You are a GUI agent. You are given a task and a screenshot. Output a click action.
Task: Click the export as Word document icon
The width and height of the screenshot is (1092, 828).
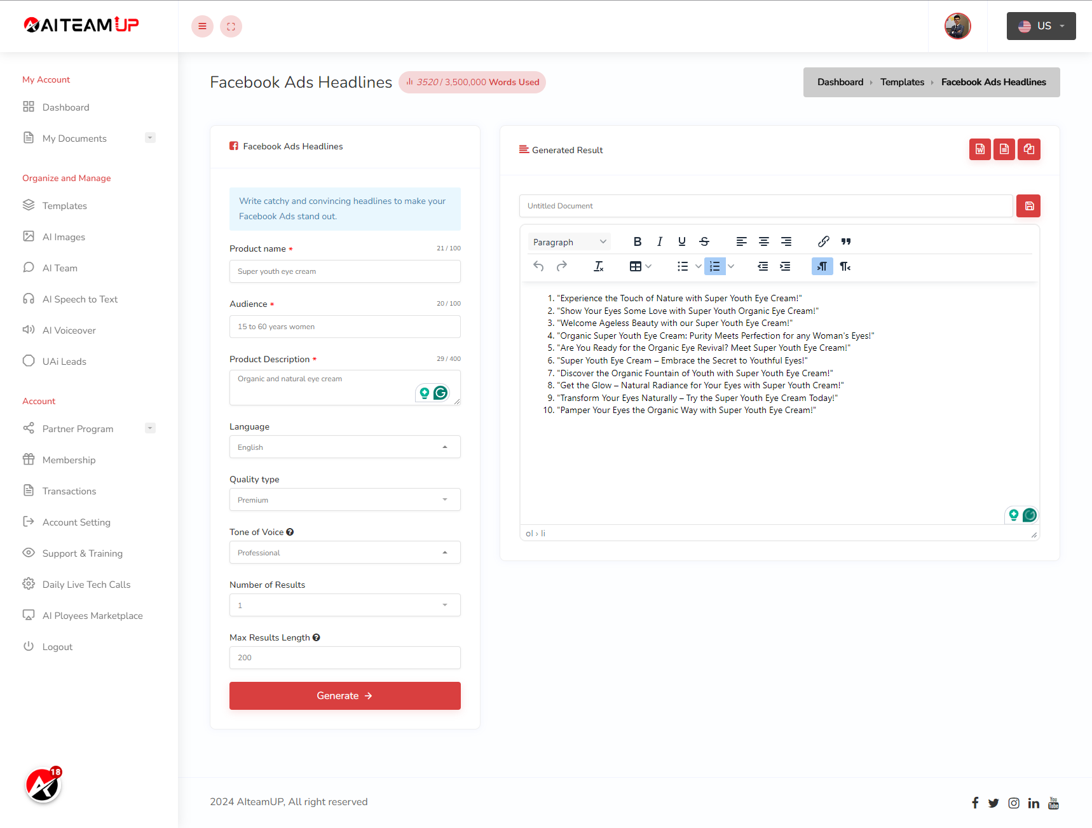tap(979, 149)
